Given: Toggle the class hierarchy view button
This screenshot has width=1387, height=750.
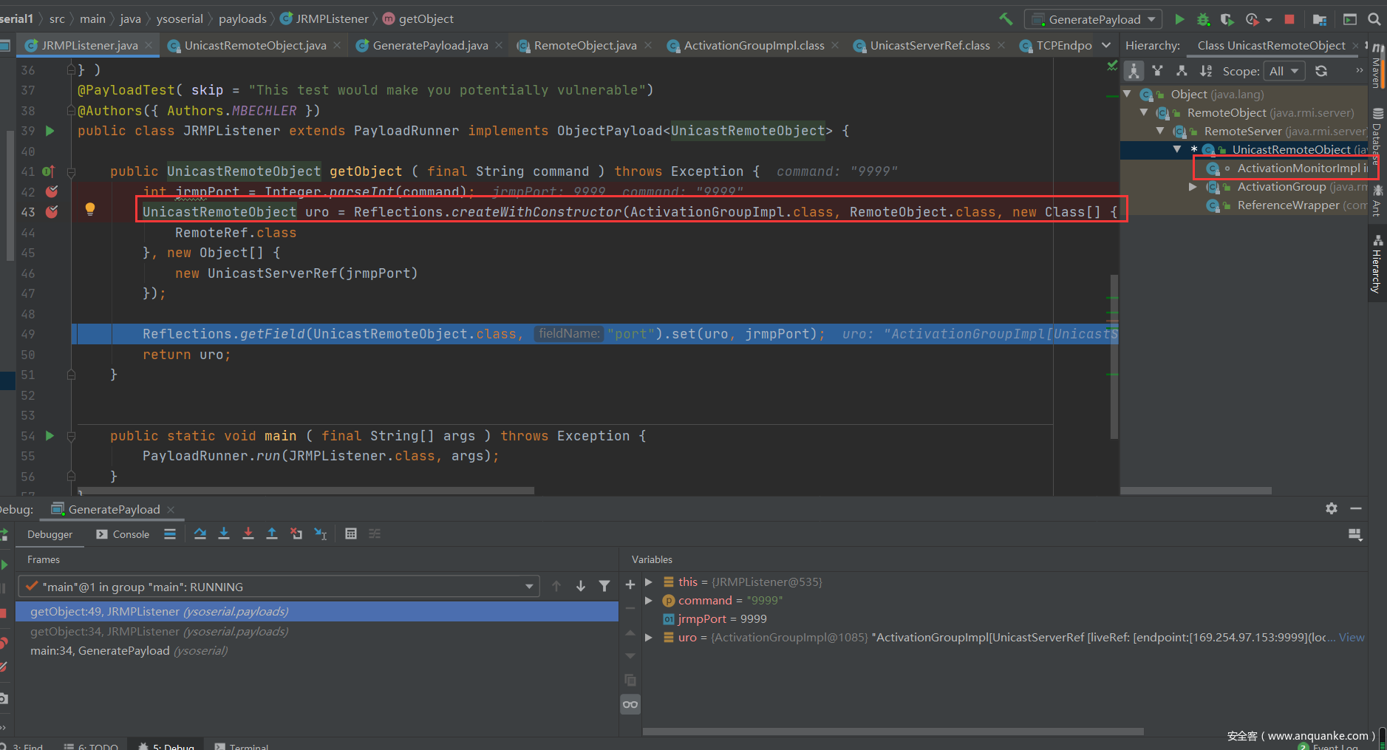Looking at the screenshot, I should click(1134, 71).
